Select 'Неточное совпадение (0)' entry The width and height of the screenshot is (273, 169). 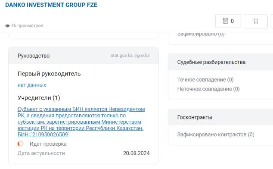[x=208, y=89]
